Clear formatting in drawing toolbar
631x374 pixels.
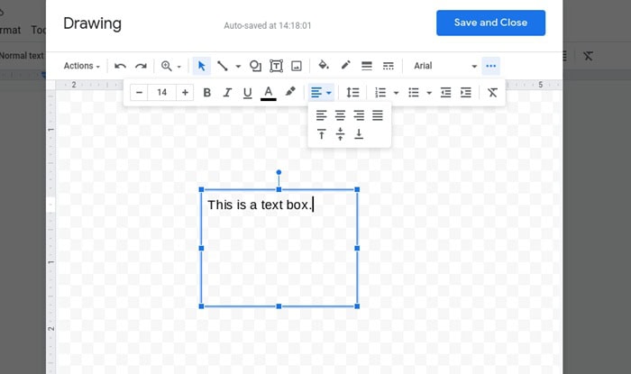coord(492,93)
